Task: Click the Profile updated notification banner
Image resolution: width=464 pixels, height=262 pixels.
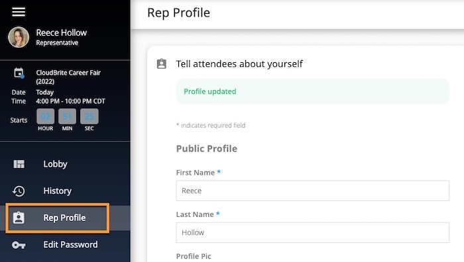Action: [x=312, y=91]
